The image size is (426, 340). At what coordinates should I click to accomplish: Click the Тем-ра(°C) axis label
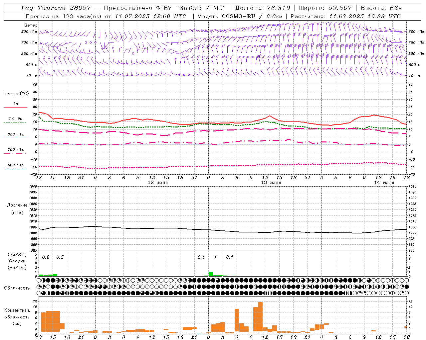(16, 94)
